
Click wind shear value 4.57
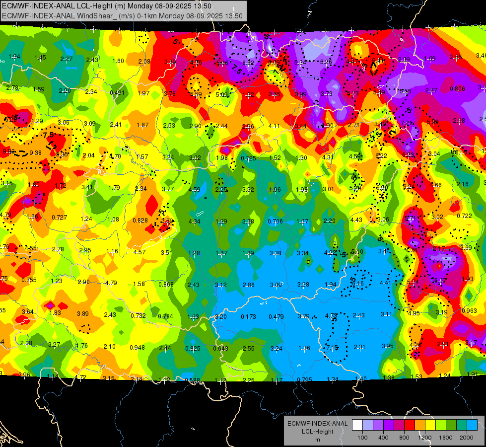coord(139,252)
